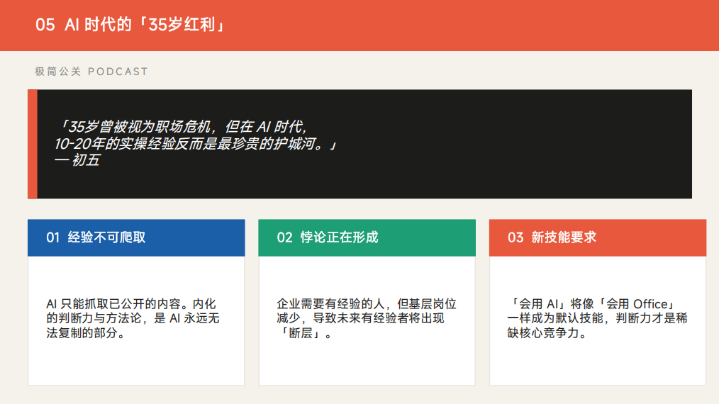Click the paragraph starting "「会用 AI」将像"
This screenshot has width=719, height=404.
point(597,318)
